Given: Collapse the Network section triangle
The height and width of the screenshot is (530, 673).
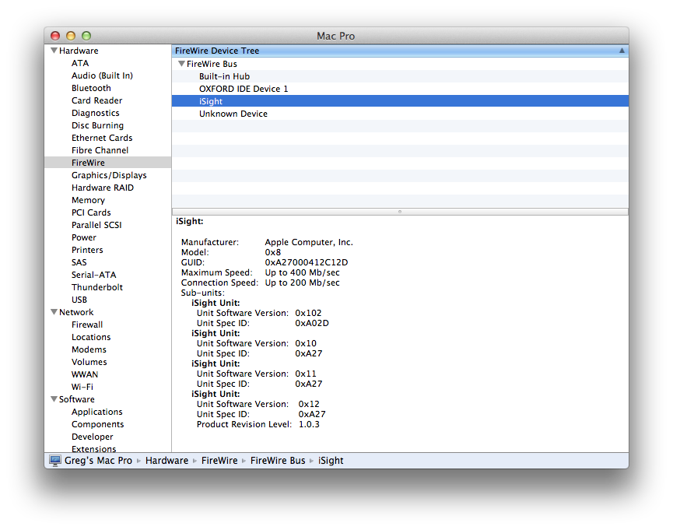Looking at the screenshot, I should click(54, 312).
